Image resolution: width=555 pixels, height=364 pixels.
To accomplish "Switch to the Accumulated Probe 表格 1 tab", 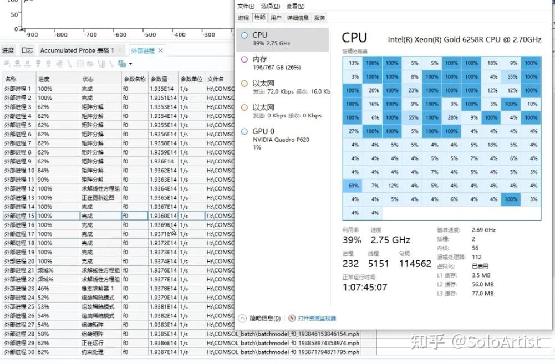I will pos(78,49).
